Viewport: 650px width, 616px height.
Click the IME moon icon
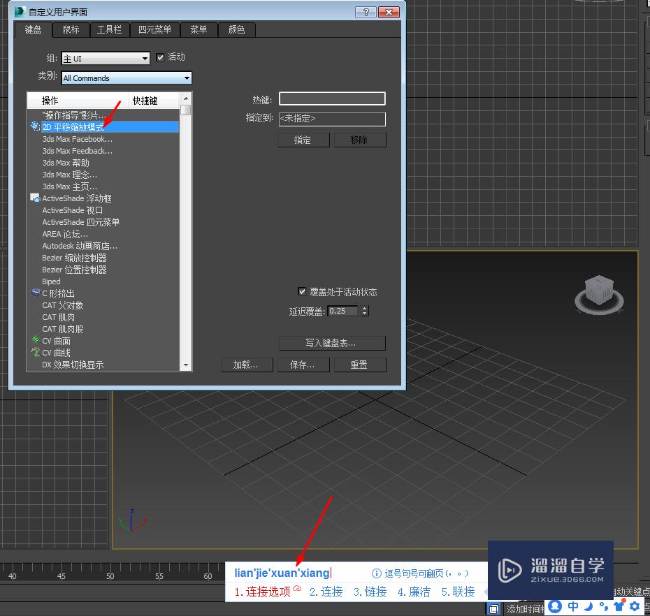pyautogui.click(x=588, y=606)
